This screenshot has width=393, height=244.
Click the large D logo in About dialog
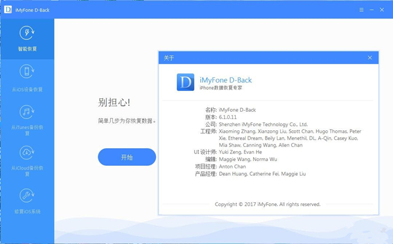pos(185,82)
